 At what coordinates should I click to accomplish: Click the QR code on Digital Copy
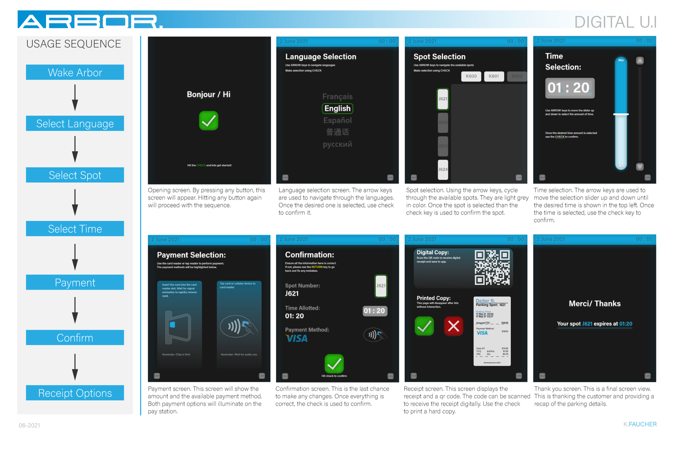(492, 268)
